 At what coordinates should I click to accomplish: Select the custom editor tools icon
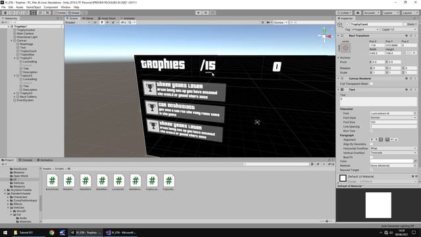(x=47, y=13)
